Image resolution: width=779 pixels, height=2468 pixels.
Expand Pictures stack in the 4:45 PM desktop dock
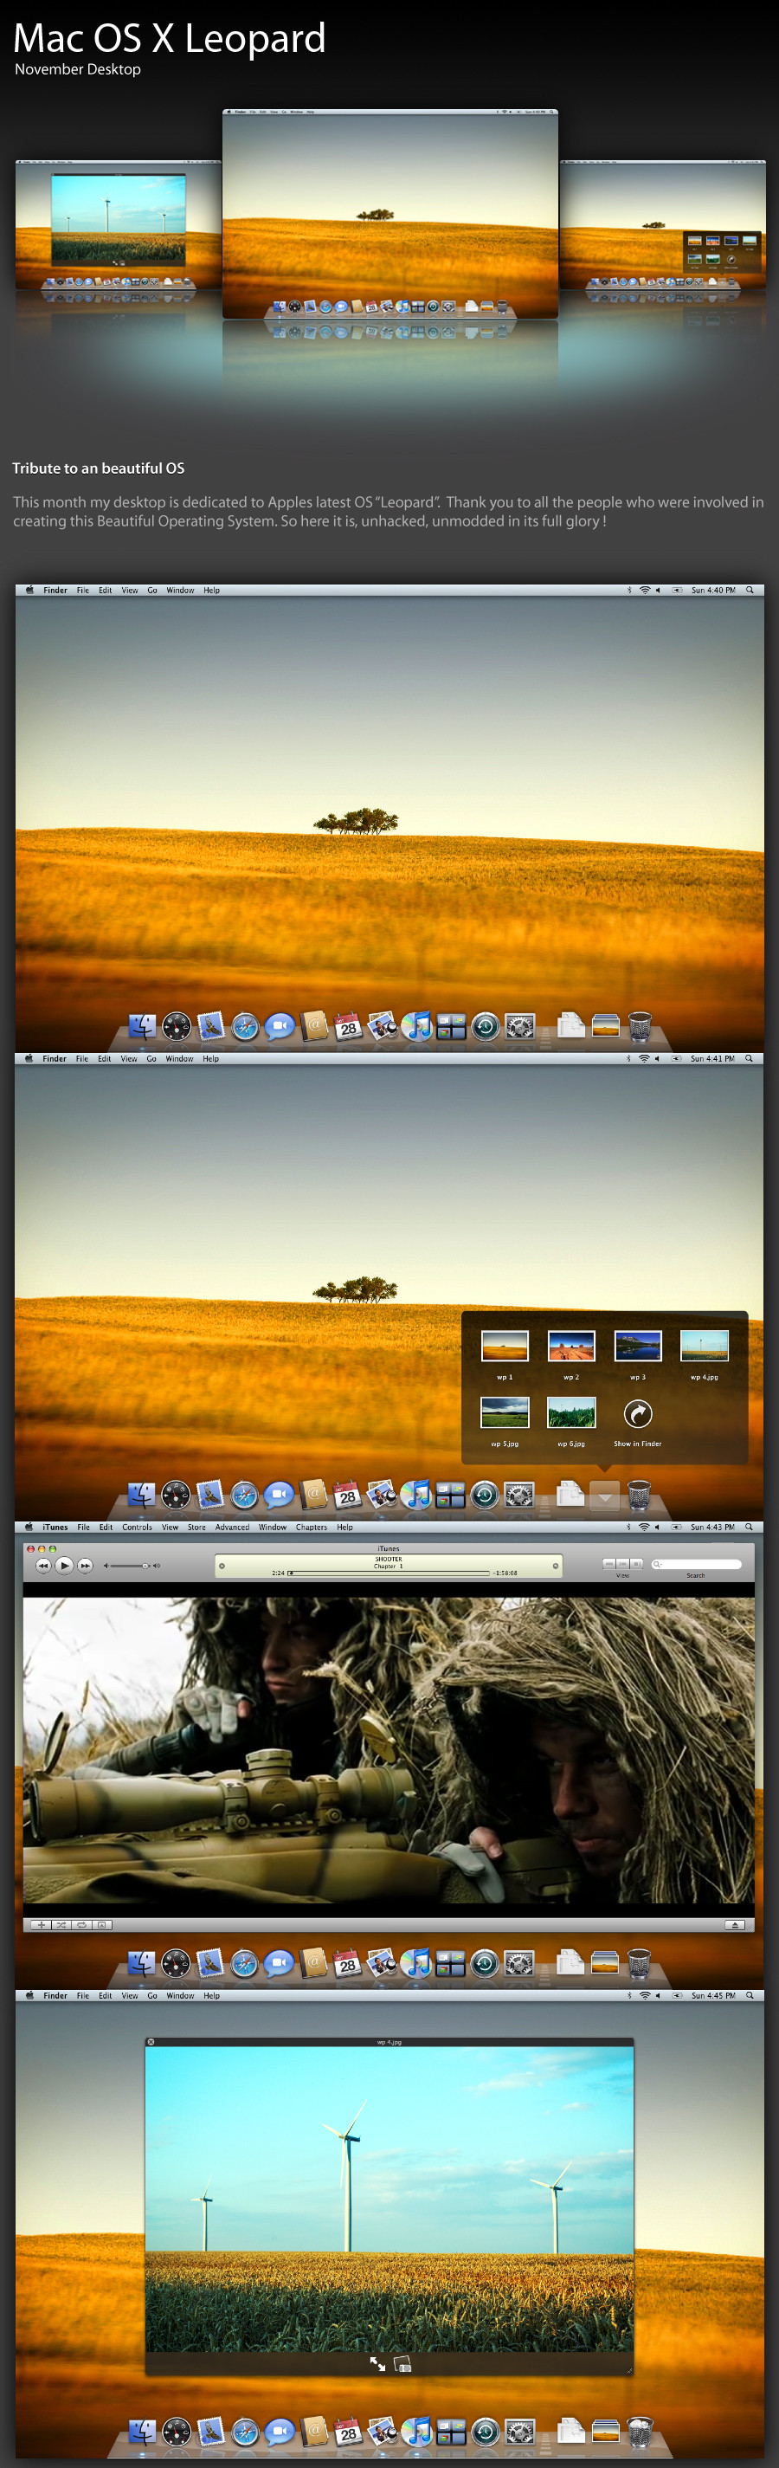coord(606,2431)
